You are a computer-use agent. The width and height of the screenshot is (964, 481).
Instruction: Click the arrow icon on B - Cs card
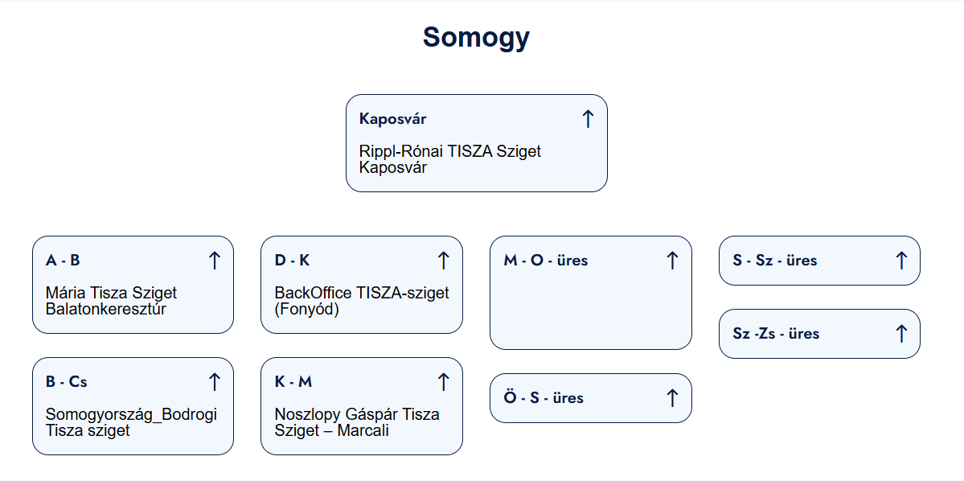point(214,382)
